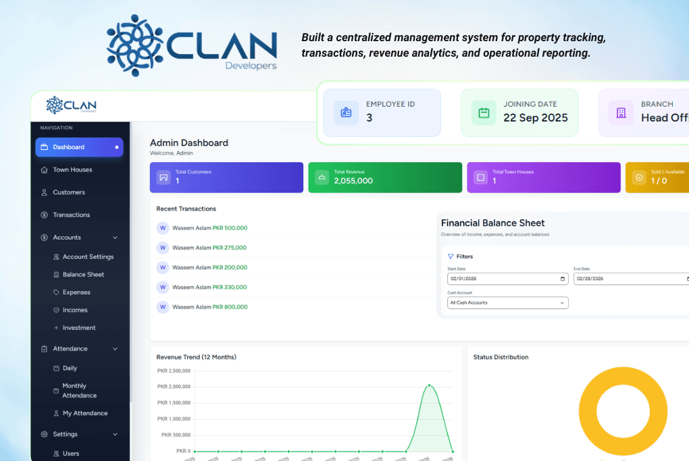The width and height of the screenshot is (689, 461).
Task: Click the CLAN logo in the sidebar
Action: (70, 105)
